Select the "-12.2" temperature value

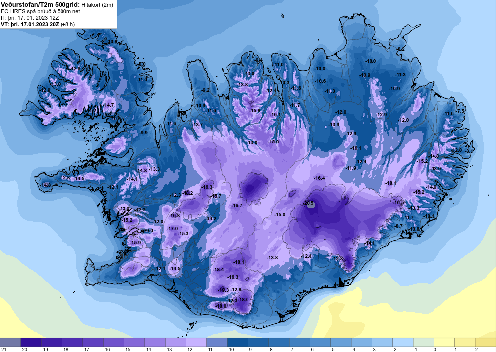pos(140,210)
